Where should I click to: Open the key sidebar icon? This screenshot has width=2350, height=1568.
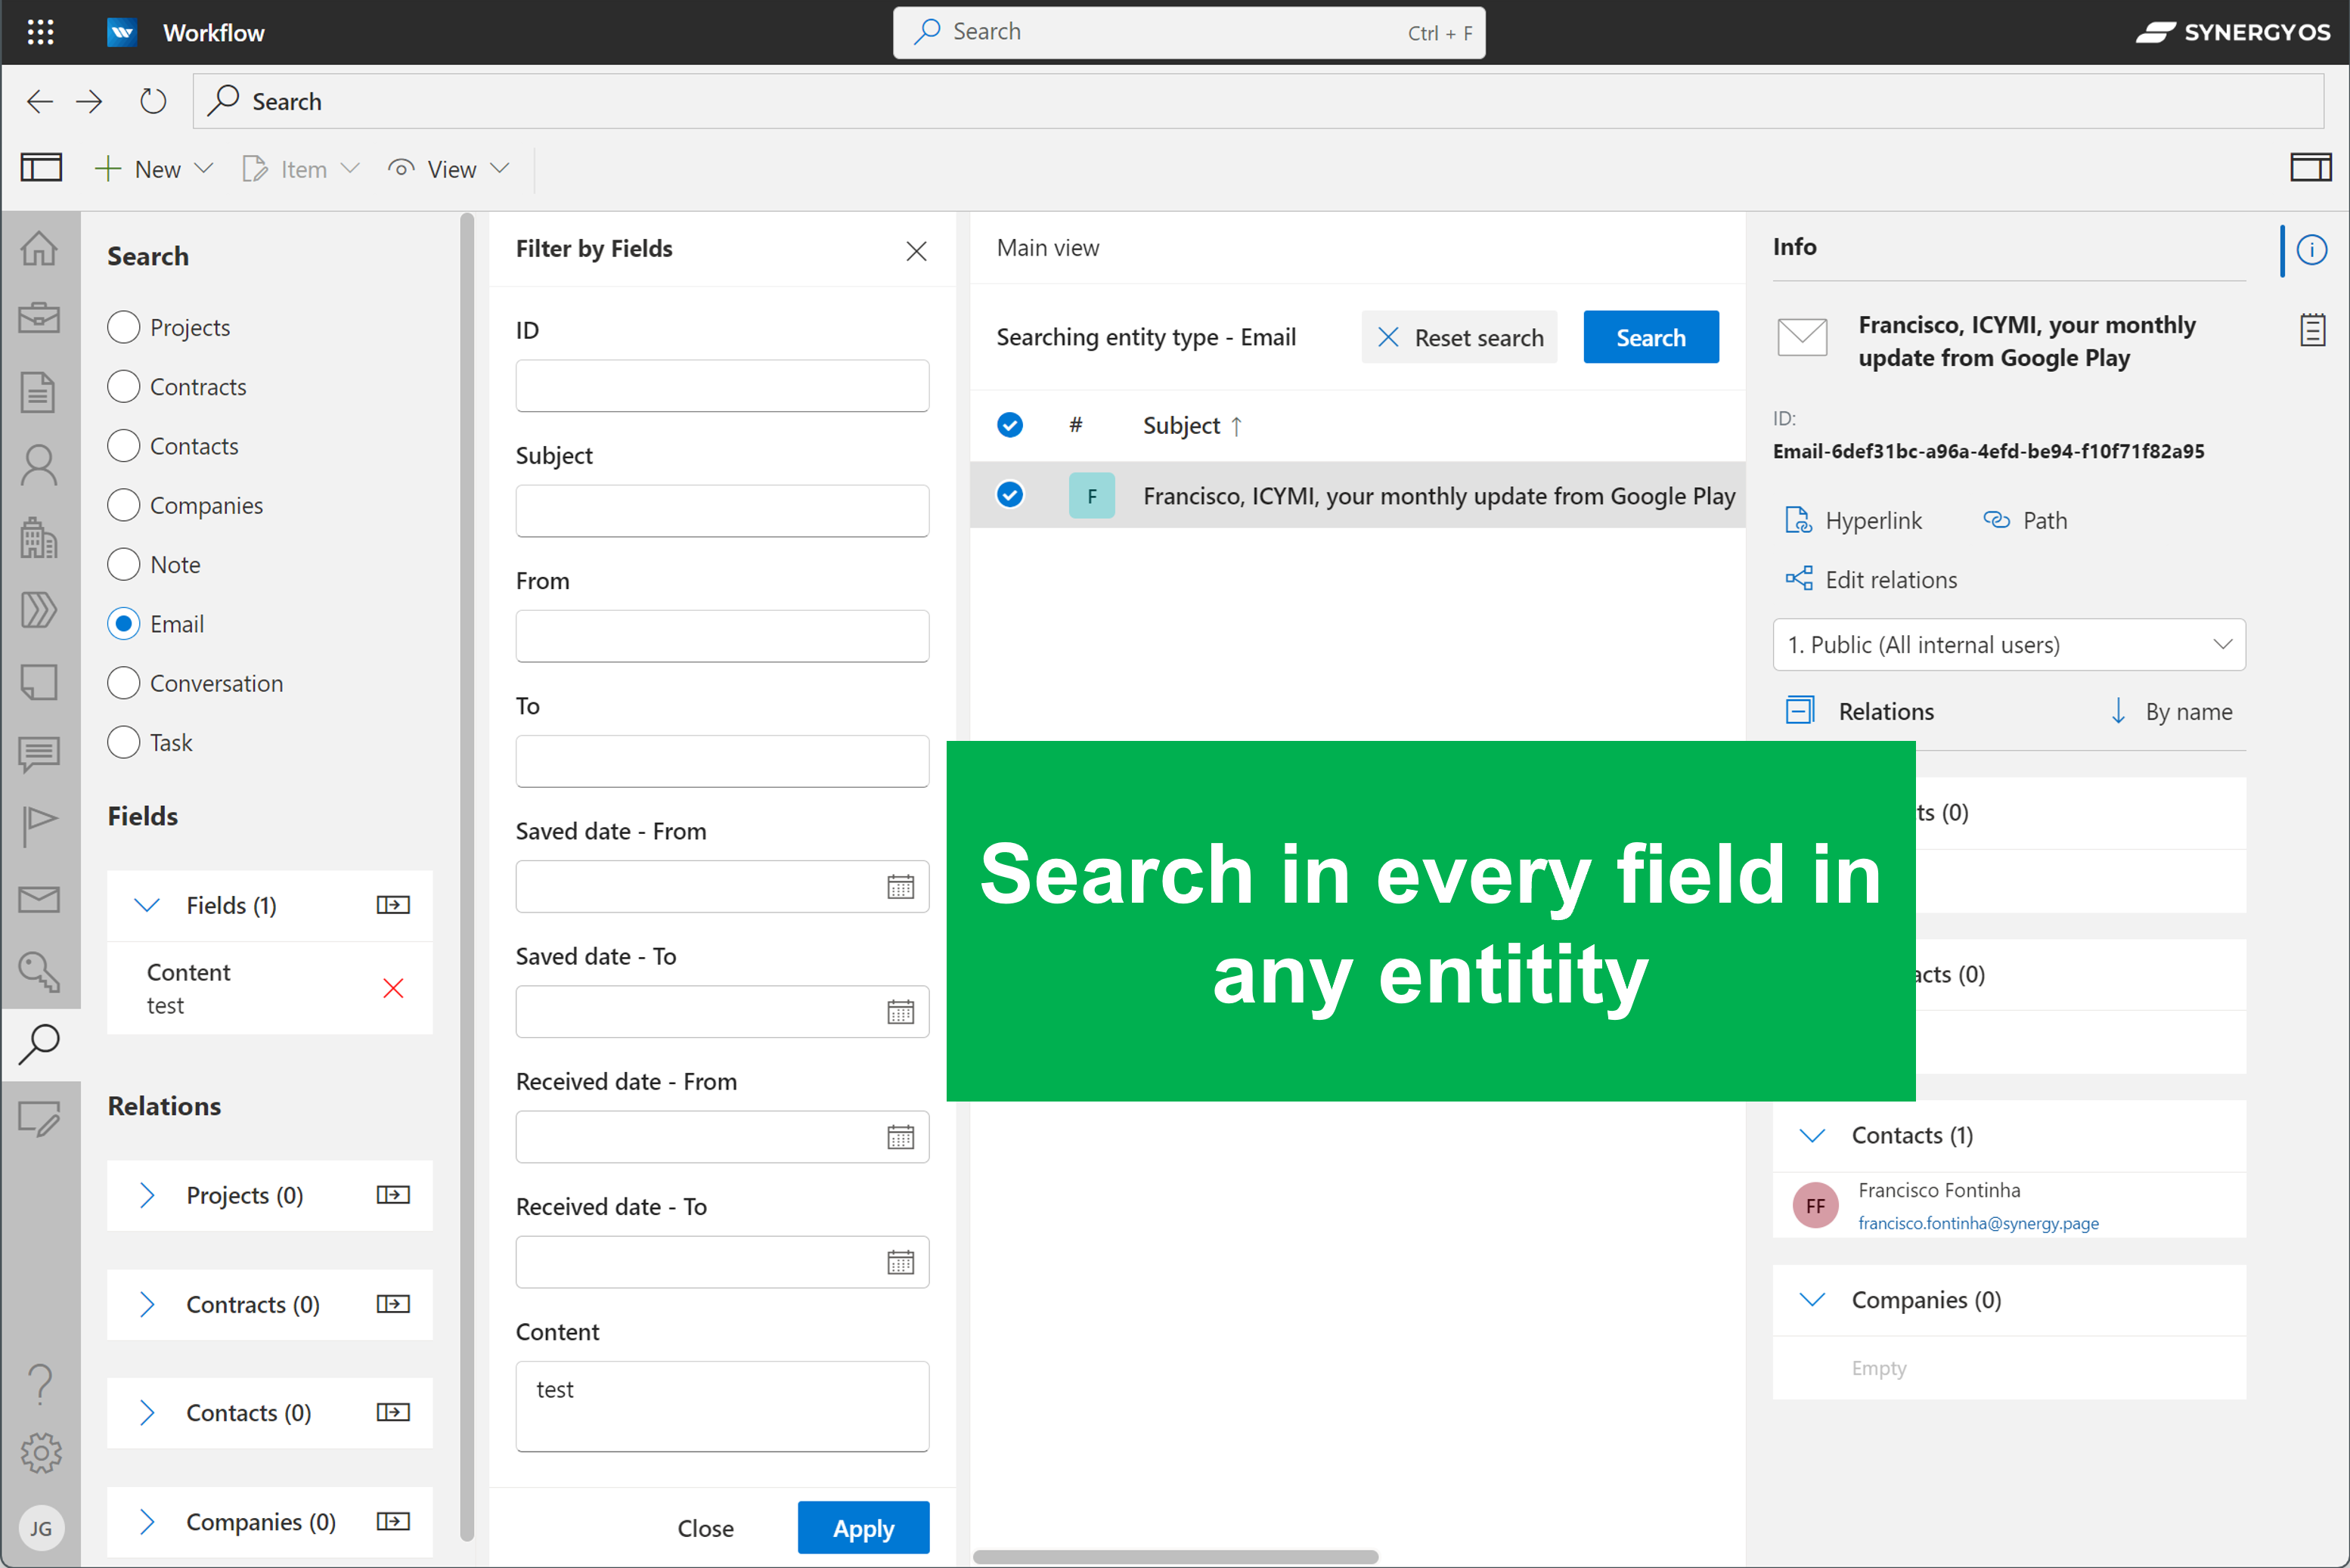click(x=40, y=971)
